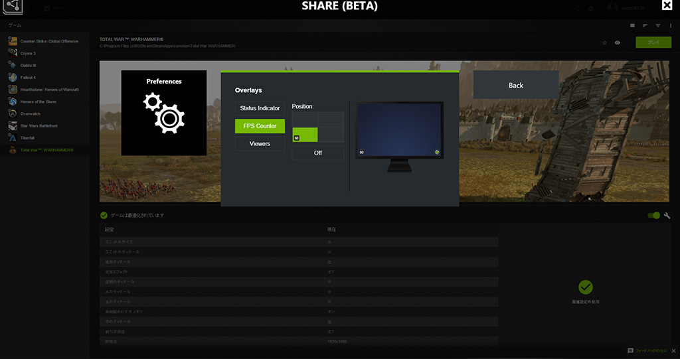The image size is (680, 359).
Task: Click the TOTAL WAR: WARHAMMER title heading
Action: click(131, 39)
